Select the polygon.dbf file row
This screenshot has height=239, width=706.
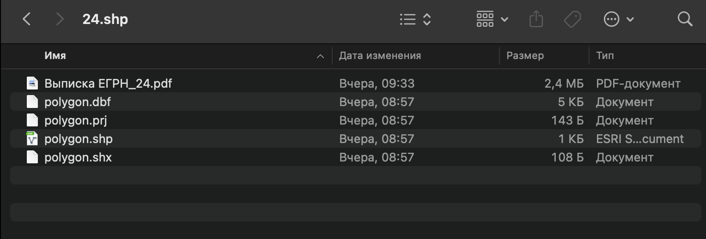(231, 102)
